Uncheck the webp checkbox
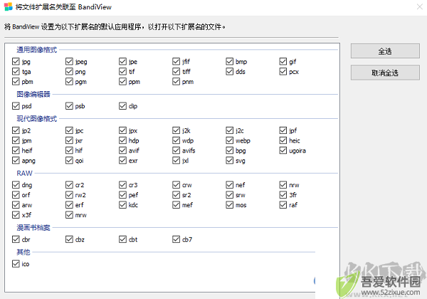The width and height of the screenshot is (427, 299). point(230,140)
